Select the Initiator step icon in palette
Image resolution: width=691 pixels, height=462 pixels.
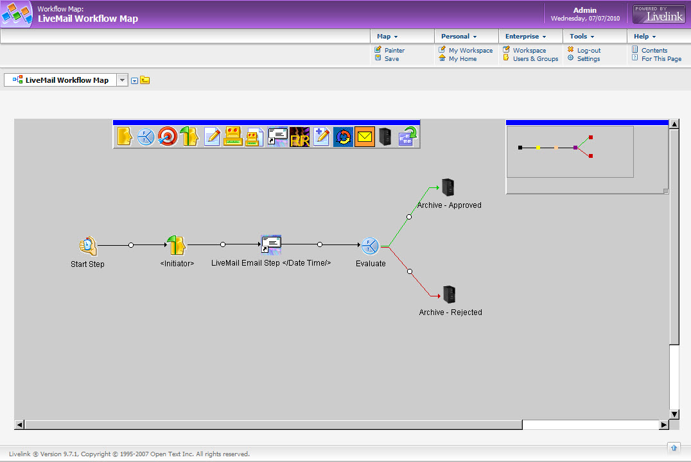tap(189, 137)
